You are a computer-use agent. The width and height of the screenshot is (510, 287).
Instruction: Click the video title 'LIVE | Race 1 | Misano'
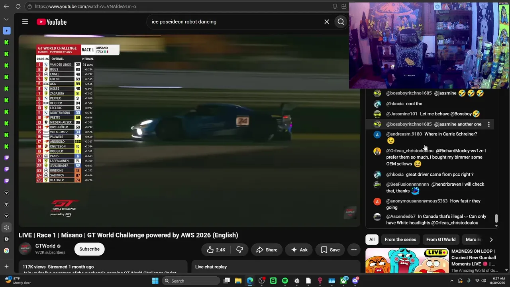[128, 235]
